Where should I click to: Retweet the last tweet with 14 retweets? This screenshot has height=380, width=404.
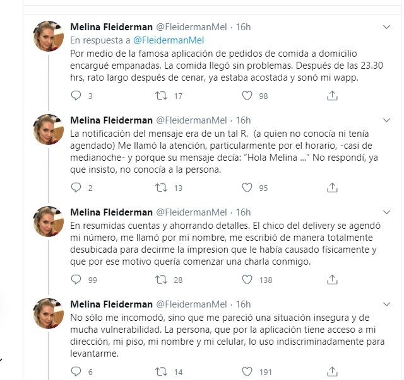tap(162, 371)
